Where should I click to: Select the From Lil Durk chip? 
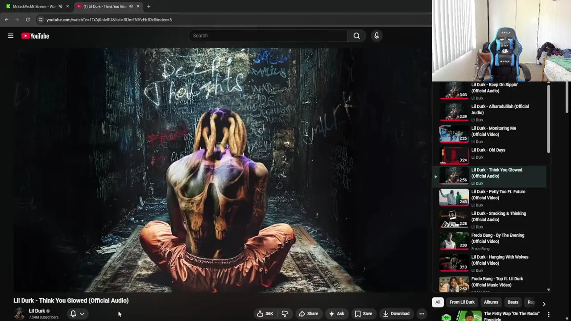(462, 302)
